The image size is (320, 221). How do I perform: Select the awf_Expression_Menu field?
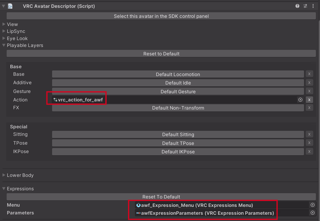(225, 205)
